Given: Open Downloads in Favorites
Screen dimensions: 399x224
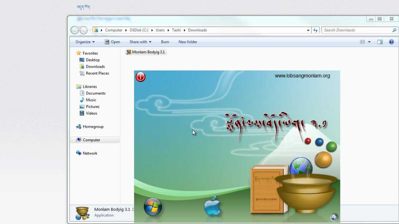Looking at the screenshot, I should click(x=95, y=67).
